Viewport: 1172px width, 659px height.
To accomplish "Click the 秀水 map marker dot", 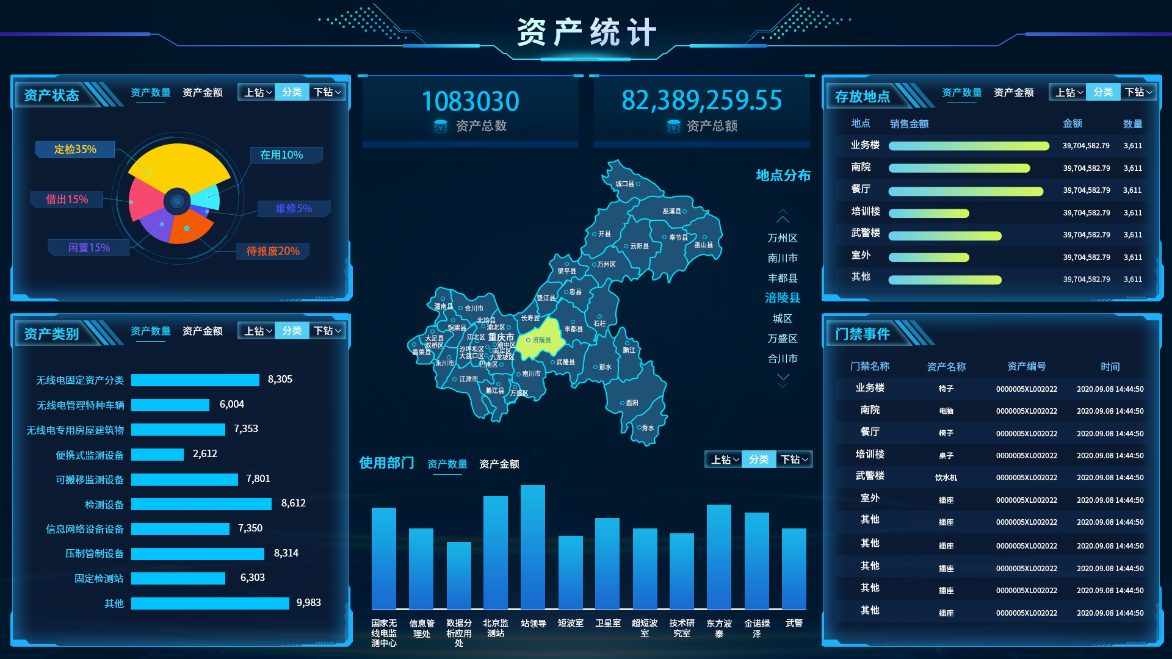I will click(639, 427).
